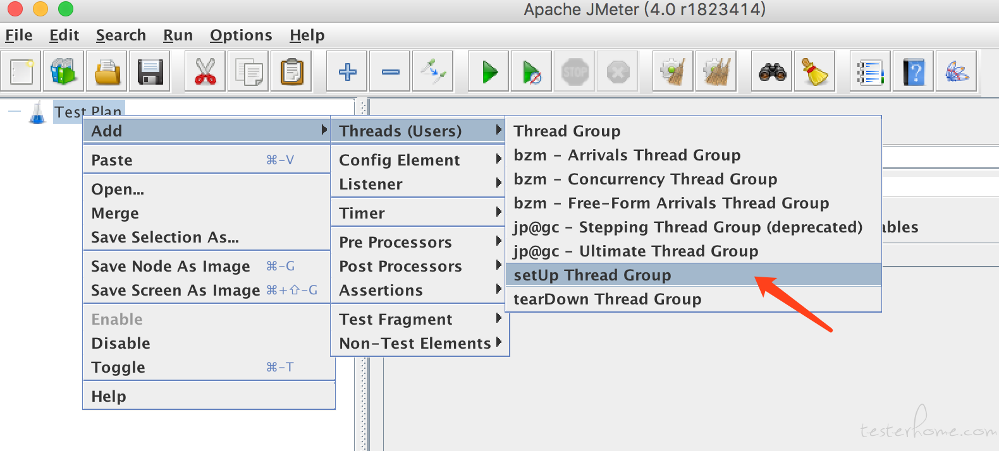Click the Clear results broom icon

coord(673,71)
